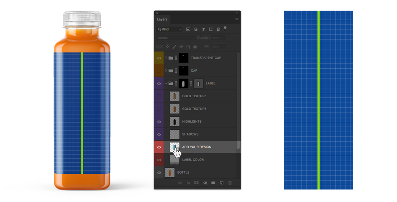This screenshot has height=202, width=397.
Task: Add a layer mask icon
Action: 196,183
